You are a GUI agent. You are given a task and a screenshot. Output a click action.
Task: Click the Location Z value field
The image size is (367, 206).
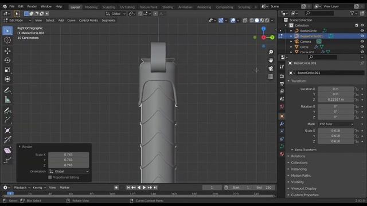(335, 100)
